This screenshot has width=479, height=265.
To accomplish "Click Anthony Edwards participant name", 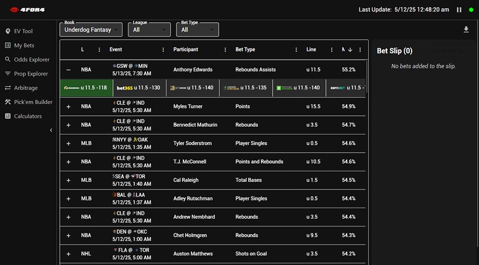I will [193, 70].
